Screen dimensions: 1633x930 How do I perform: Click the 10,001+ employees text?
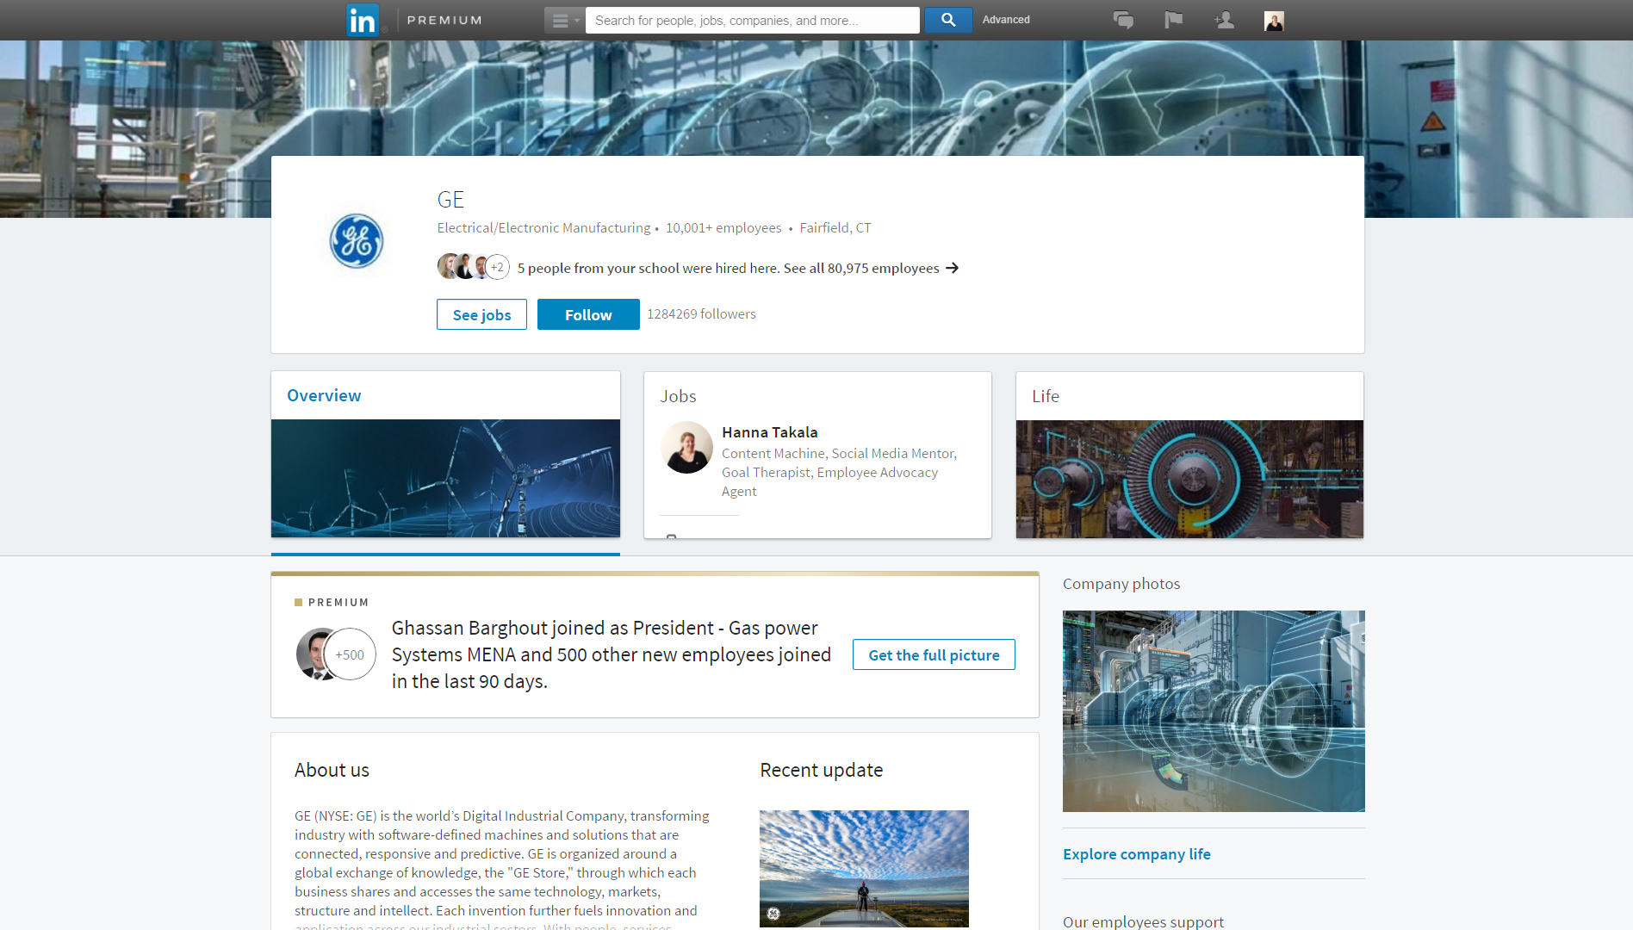[x=723, y=228]
